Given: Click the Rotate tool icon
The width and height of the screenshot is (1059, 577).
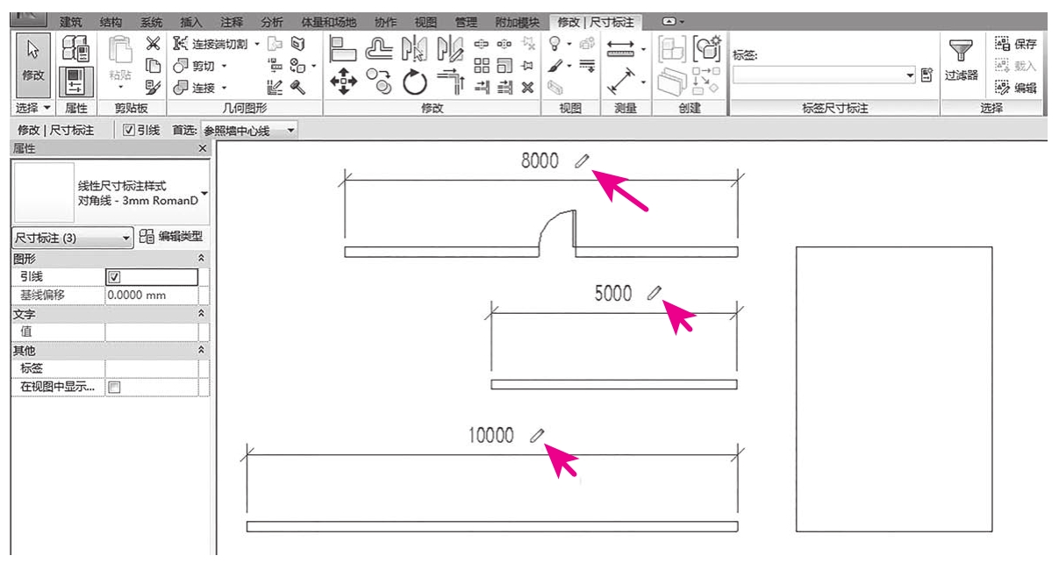Looking at the screenshot, I should (x=414, y=82).
